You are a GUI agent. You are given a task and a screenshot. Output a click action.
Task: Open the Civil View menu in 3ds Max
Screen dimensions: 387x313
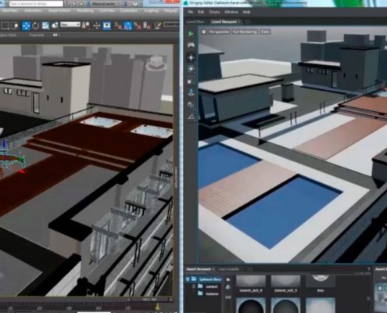[106, 11]
